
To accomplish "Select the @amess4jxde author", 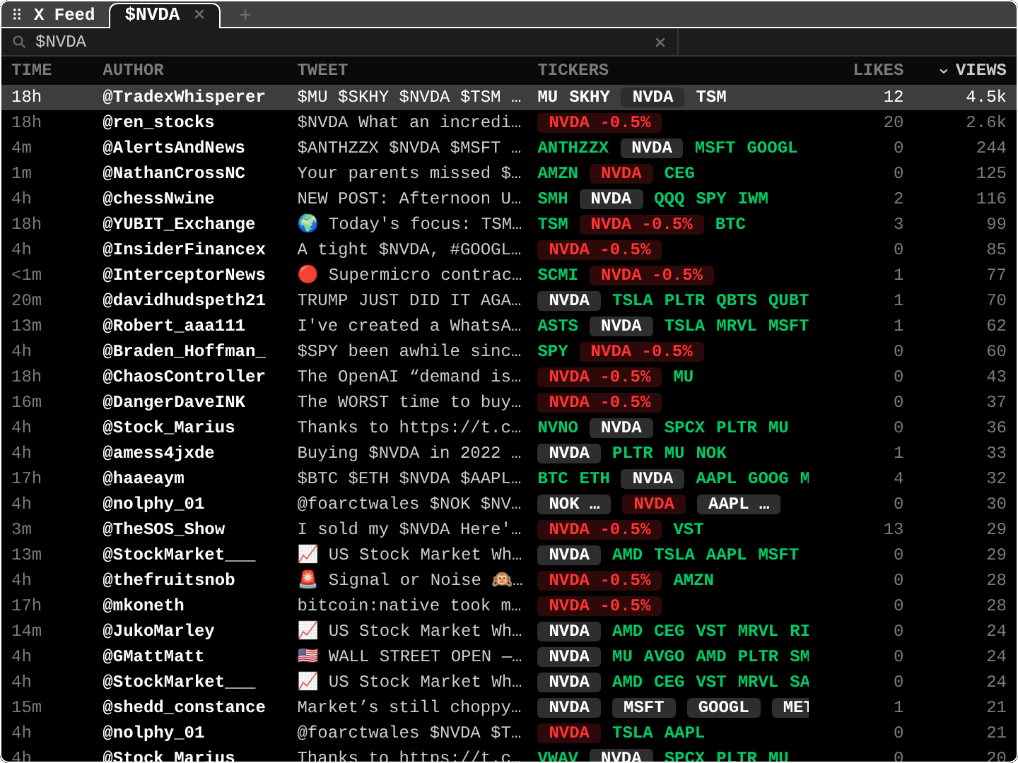I will tap(158, 453).
